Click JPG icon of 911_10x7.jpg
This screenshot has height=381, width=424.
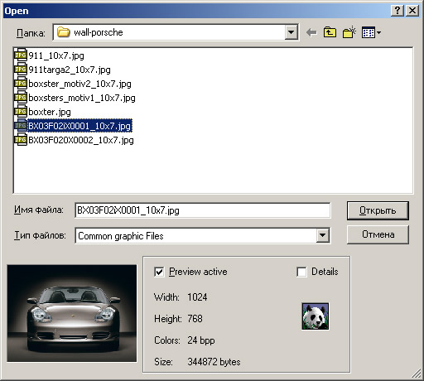click(21, 55)
